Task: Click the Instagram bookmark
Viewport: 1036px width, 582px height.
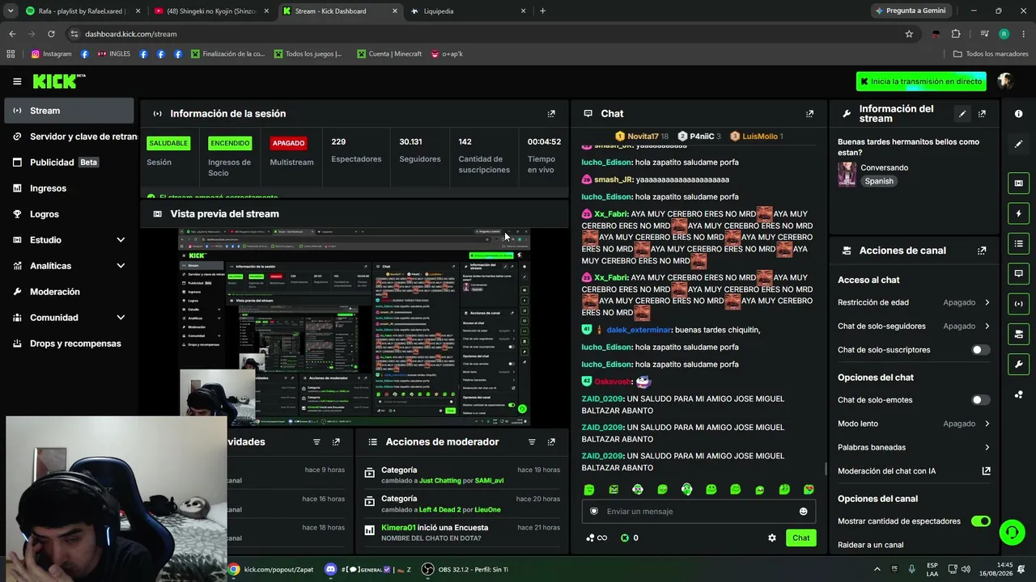Action: point(51,54)
